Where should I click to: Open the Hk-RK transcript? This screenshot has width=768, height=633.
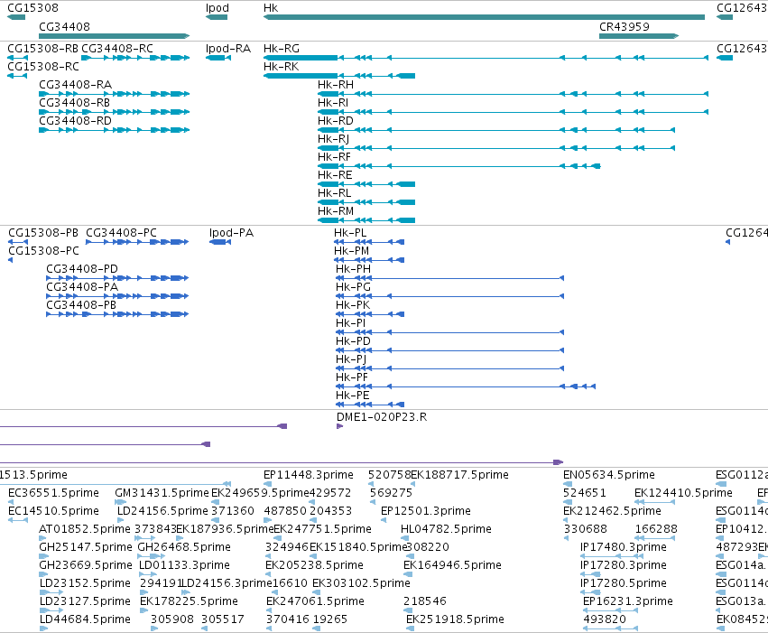pyautogui.click(x=339, y=76)
